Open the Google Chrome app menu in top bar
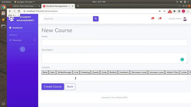 point(24,2)
